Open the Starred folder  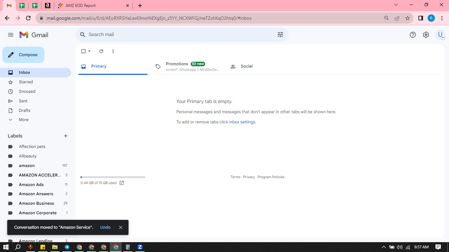[x=35, y=82]
